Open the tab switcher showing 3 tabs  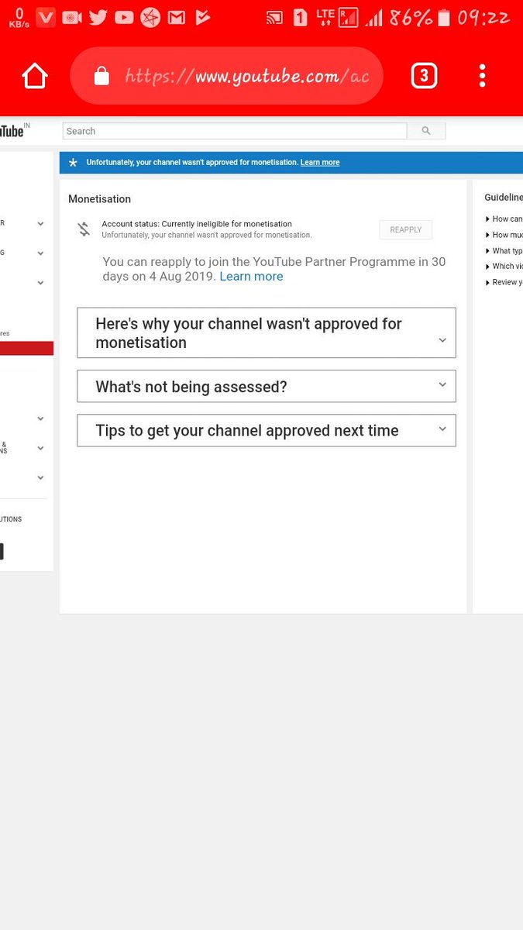point(424,76)
